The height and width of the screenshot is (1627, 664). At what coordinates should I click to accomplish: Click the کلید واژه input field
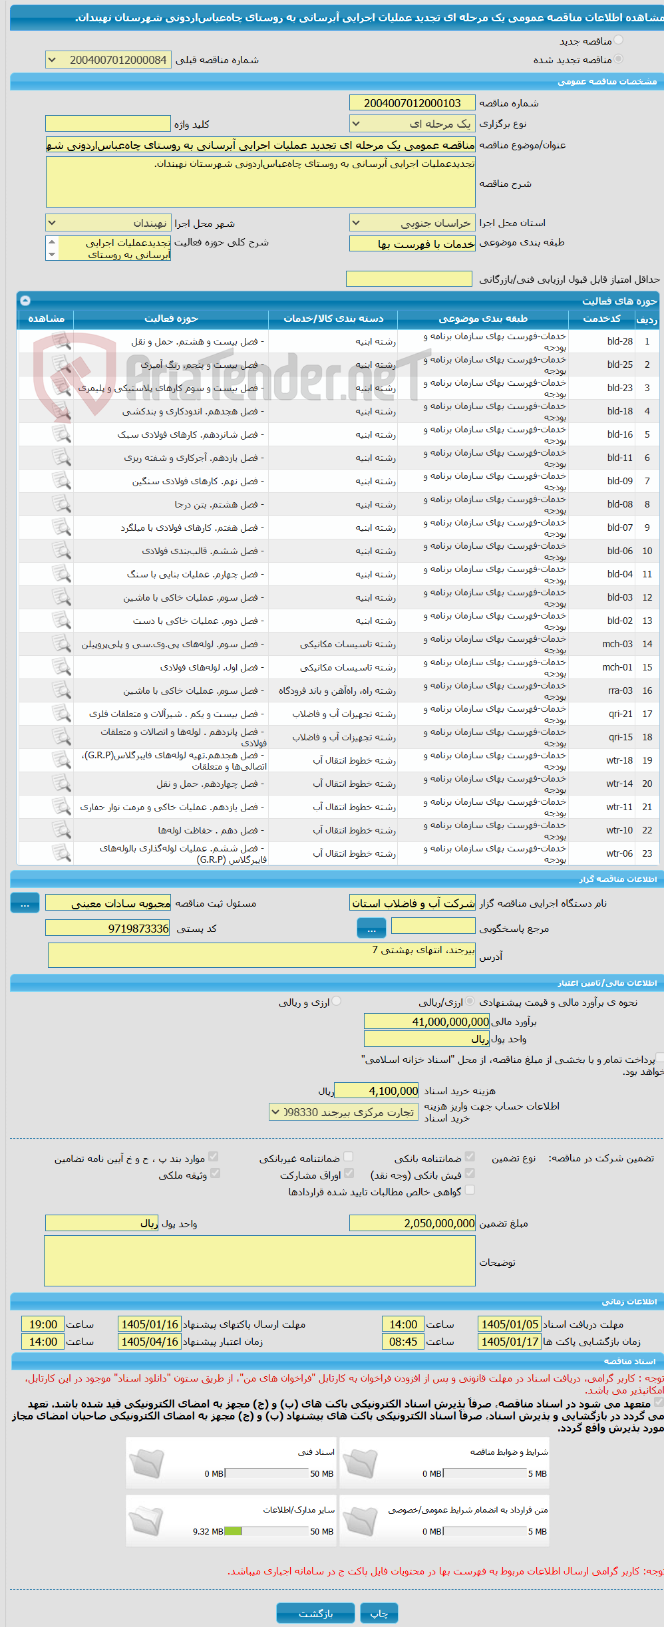tap(108, 124)
